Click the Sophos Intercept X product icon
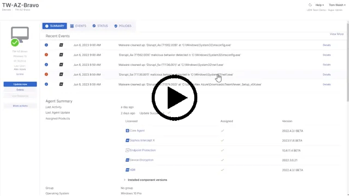The width and height of the screenshot is (349, 196). click(127, 140)
